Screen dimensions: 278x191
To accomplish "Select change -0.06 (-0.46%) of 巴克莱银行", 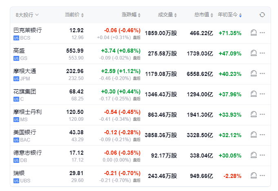I will point(122,30).
